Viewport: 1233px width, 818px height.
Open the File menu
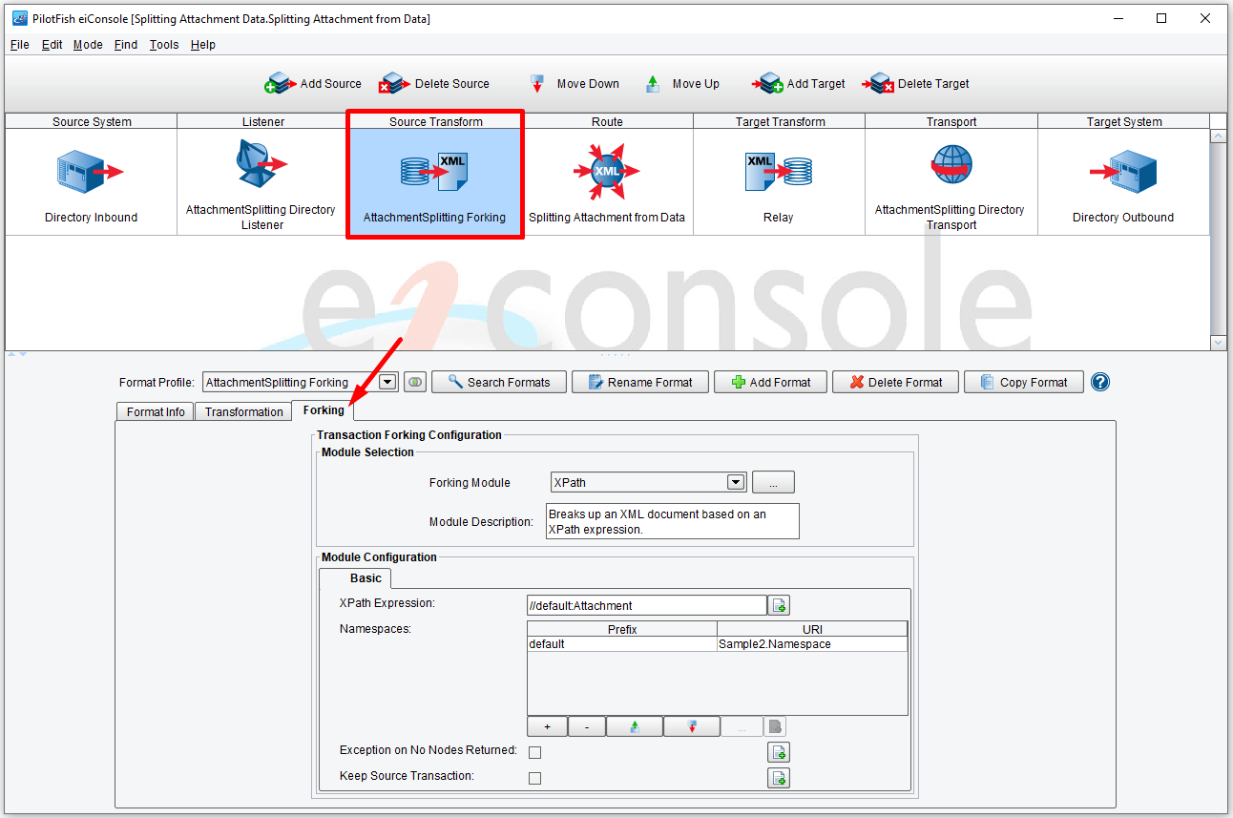click(19, 45)
